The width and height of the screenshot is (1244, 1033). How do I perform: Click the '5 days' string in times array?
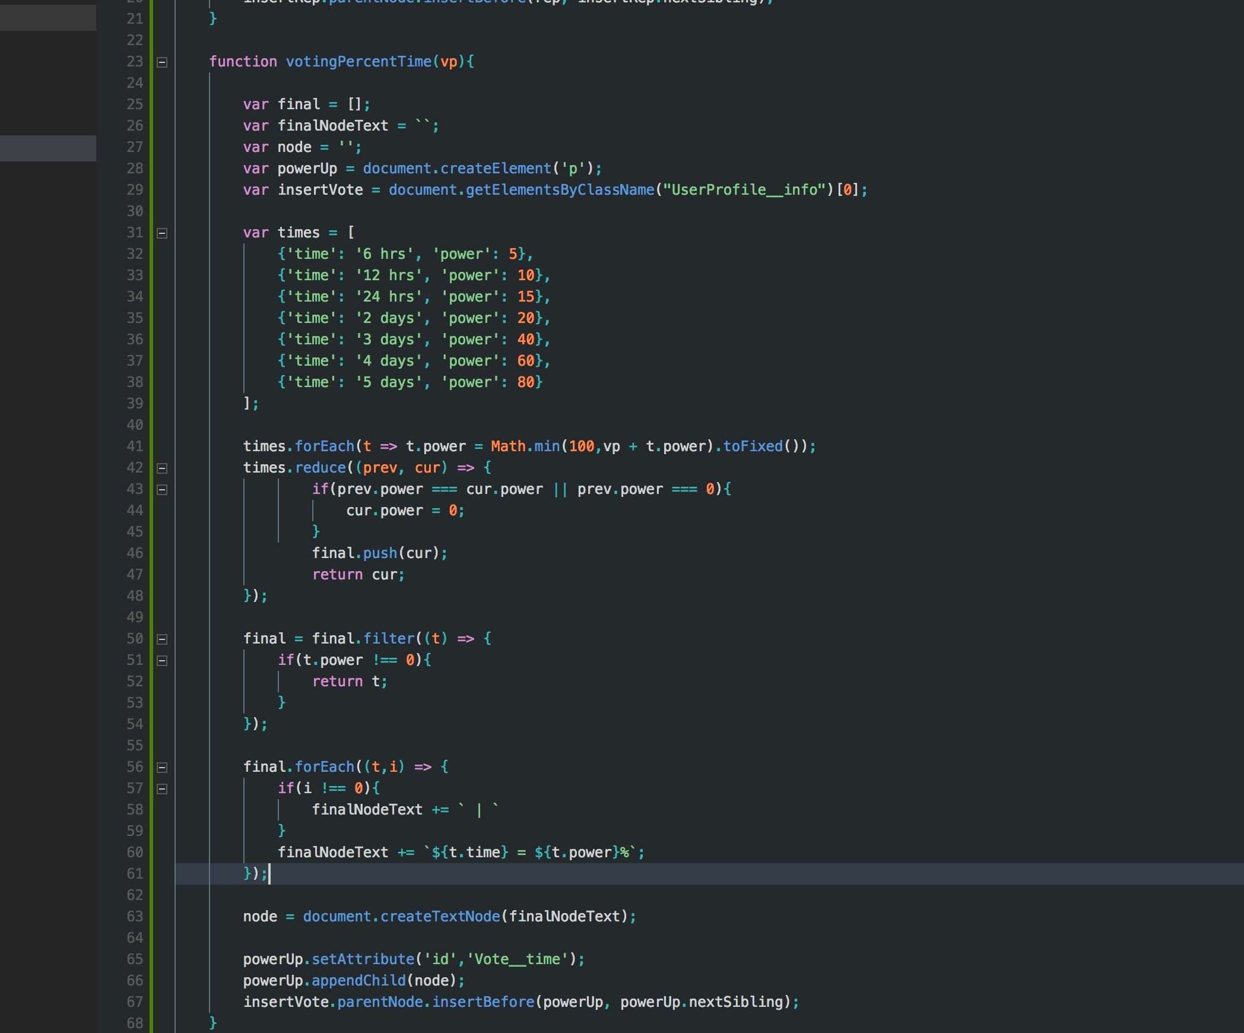[x=389, y=382]
